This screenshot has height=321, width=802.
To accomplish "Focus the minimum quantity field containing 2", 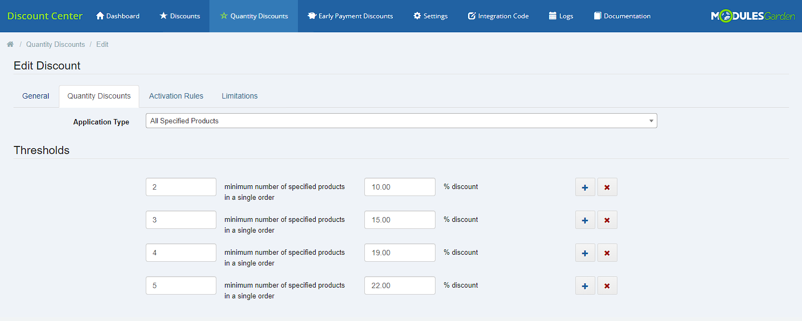I will [181, 187].
